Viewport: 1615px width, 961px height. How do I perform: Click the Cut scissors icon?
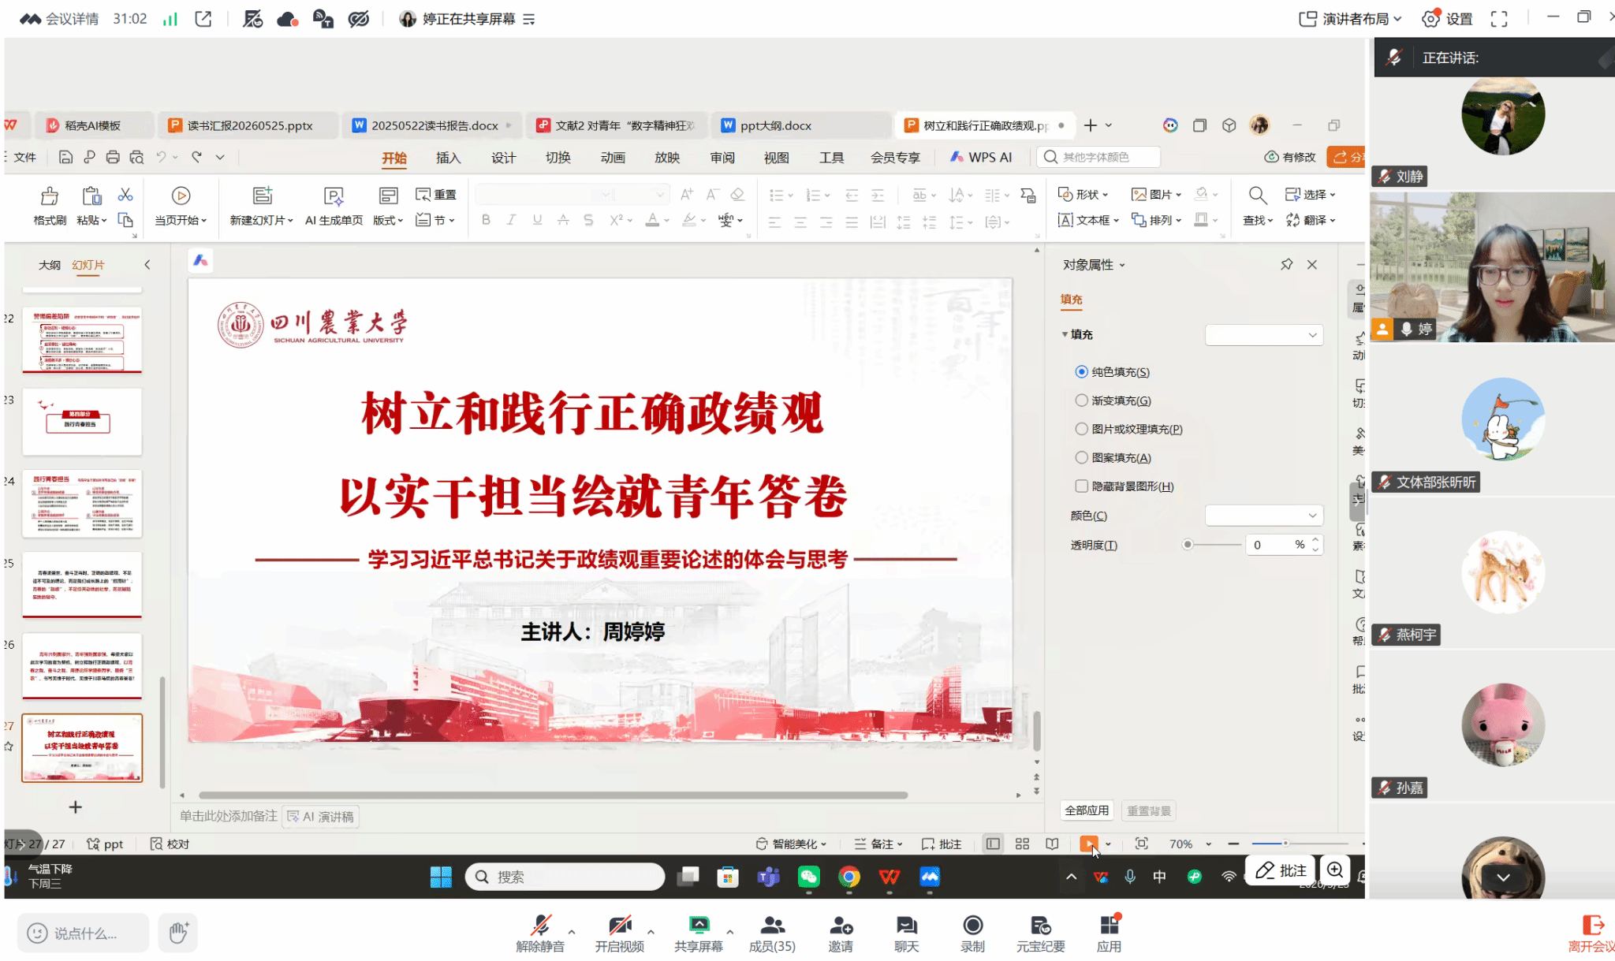125,195
